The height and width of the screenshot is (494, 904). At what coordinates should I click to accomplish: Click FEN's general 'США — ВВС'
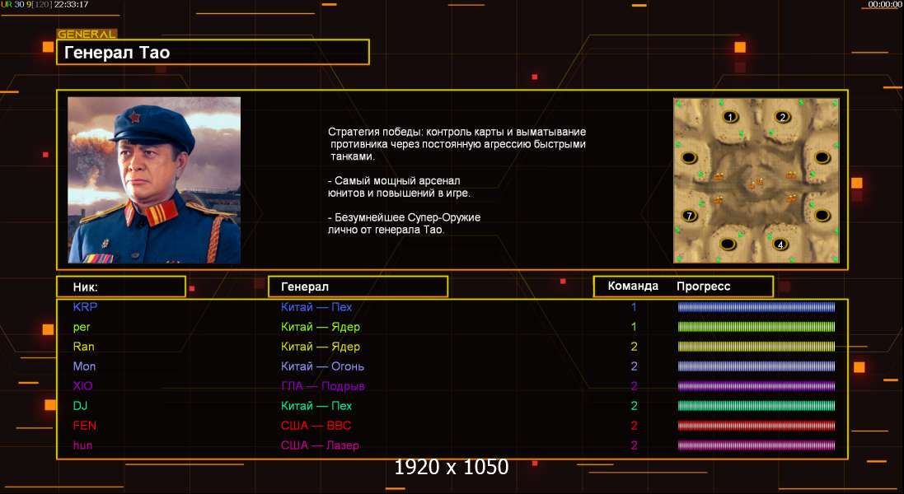pos(316,426)
